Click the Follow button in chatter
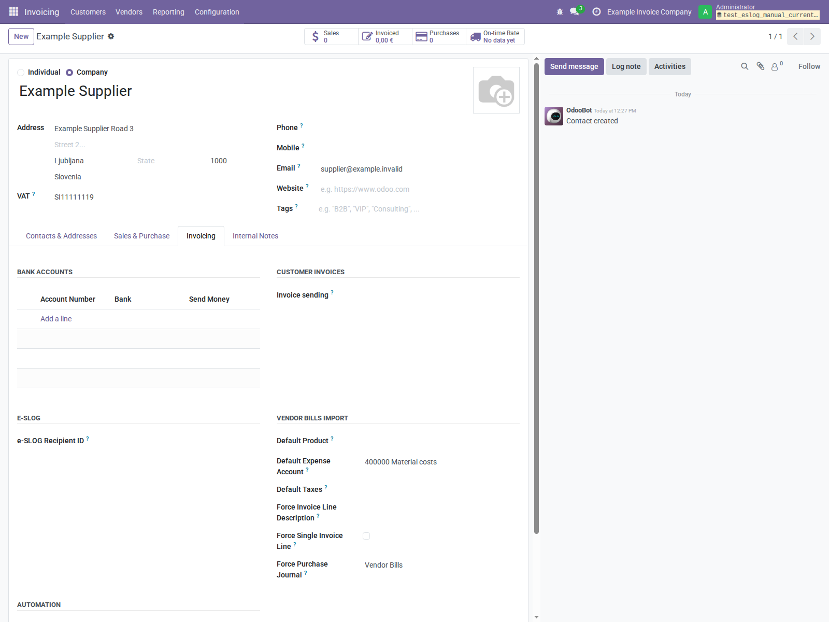Viewport: 829px width, 622px height. pos(809,66)
